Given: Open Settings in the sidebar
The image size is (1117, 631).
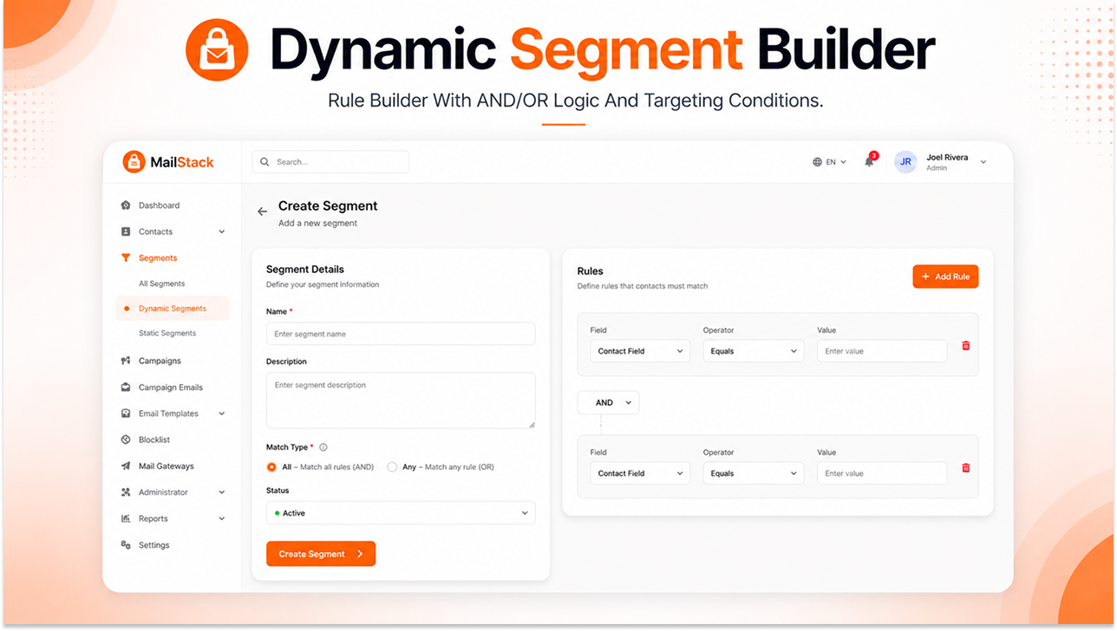Looking at the screenshot, I should 154,545.
